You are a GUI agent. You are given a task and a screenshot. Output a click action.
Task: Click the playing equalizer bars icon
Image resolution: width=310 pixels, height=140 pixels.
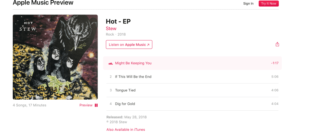(111, 63)
